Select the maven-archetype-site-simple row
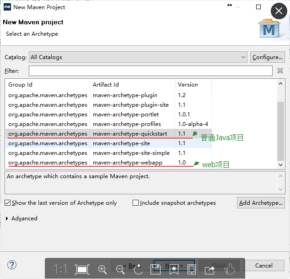Image resolution: width=290 pixels, height=279 pixels. pos(108,153)
